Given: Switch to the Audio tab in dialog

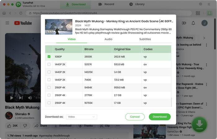Looking at the screenshot, I should tap(108, 39).
